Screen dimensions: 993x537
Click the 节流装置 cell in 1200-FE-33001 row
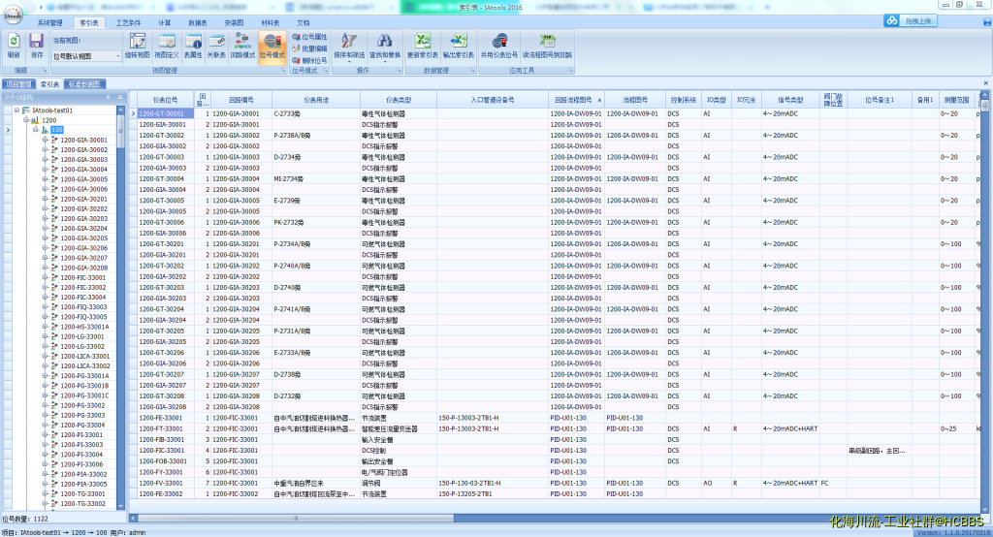coord(399,418)
